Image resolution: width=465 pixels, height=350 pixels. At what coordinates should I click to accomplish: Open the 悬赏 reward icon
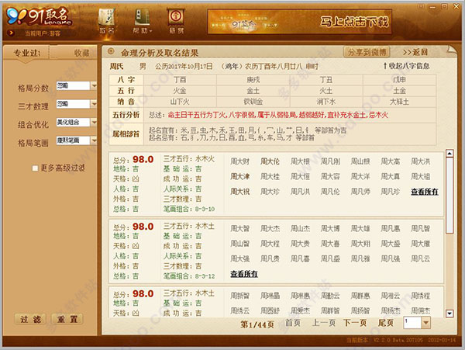[177, 21]
